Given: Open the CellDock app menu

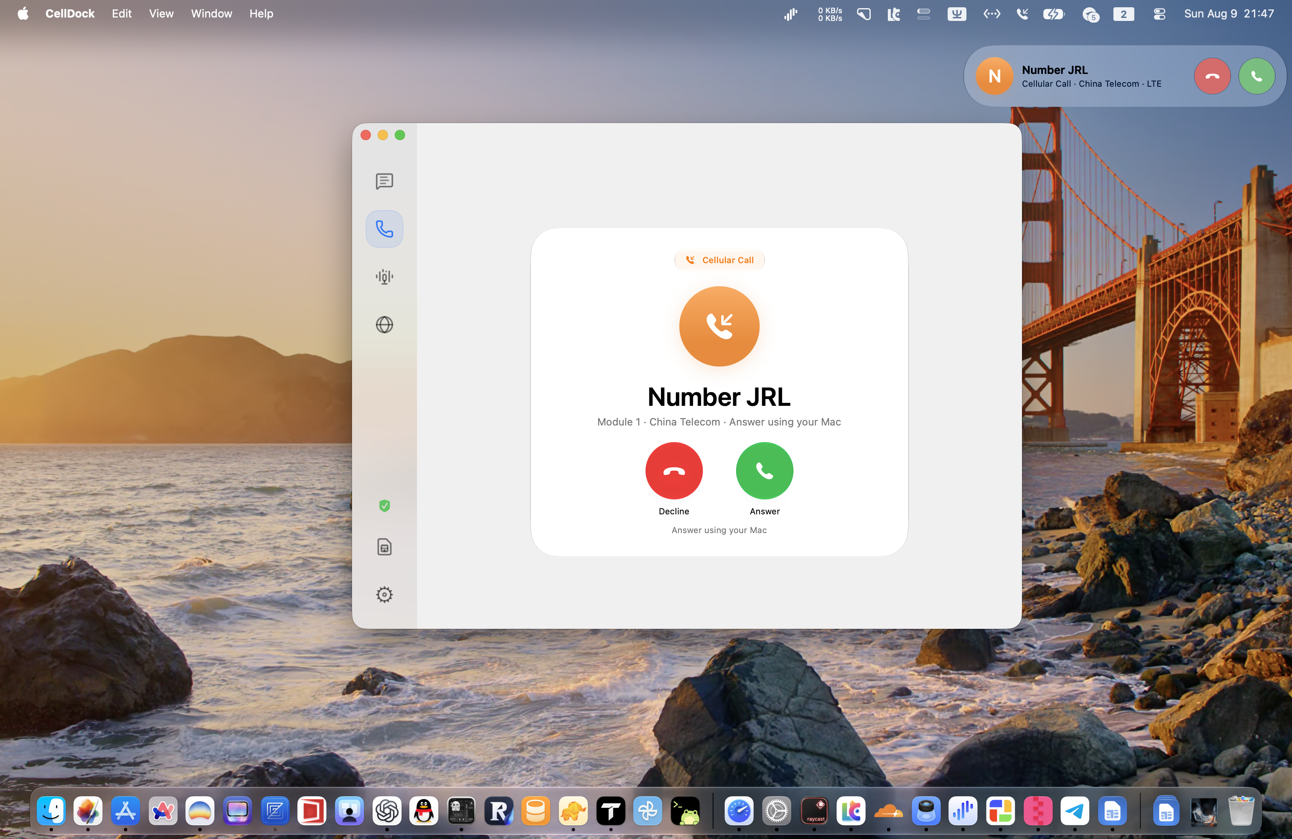Looking at the screenshot, I should point(70,14).
